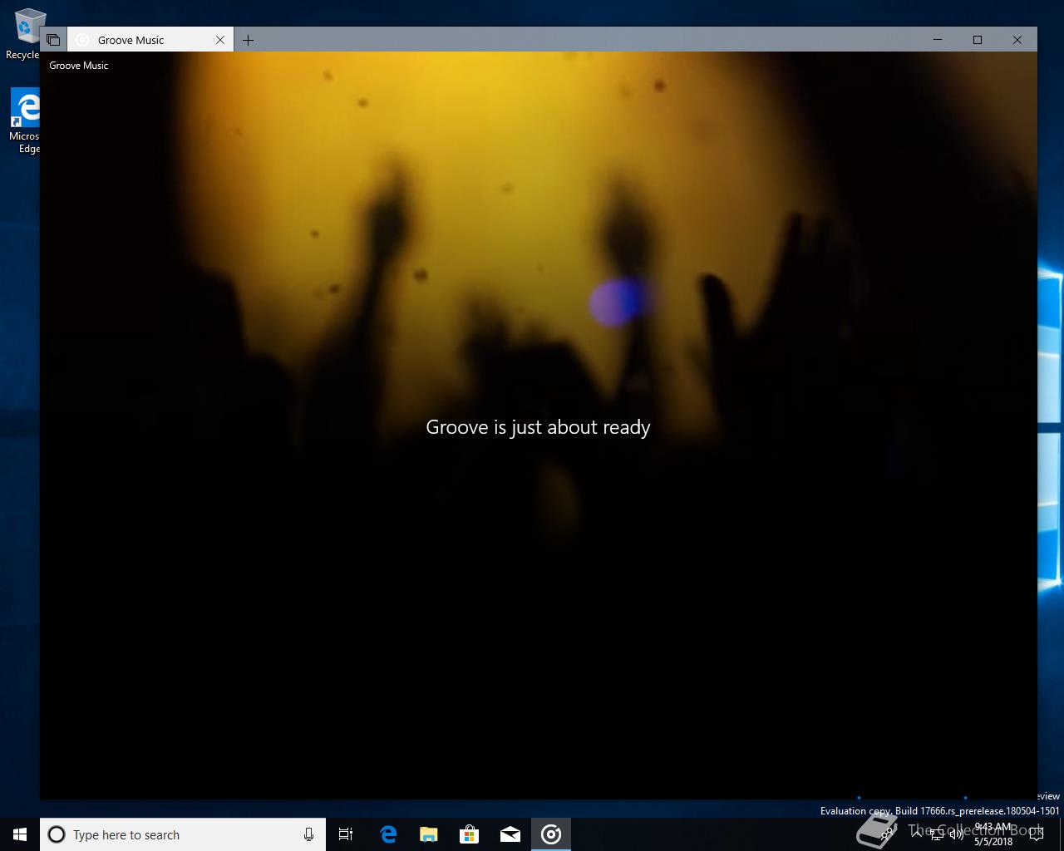This screenshot has height=851, width=1064.
Task: Minimize the Groove Music window
Action: (938, 40)
